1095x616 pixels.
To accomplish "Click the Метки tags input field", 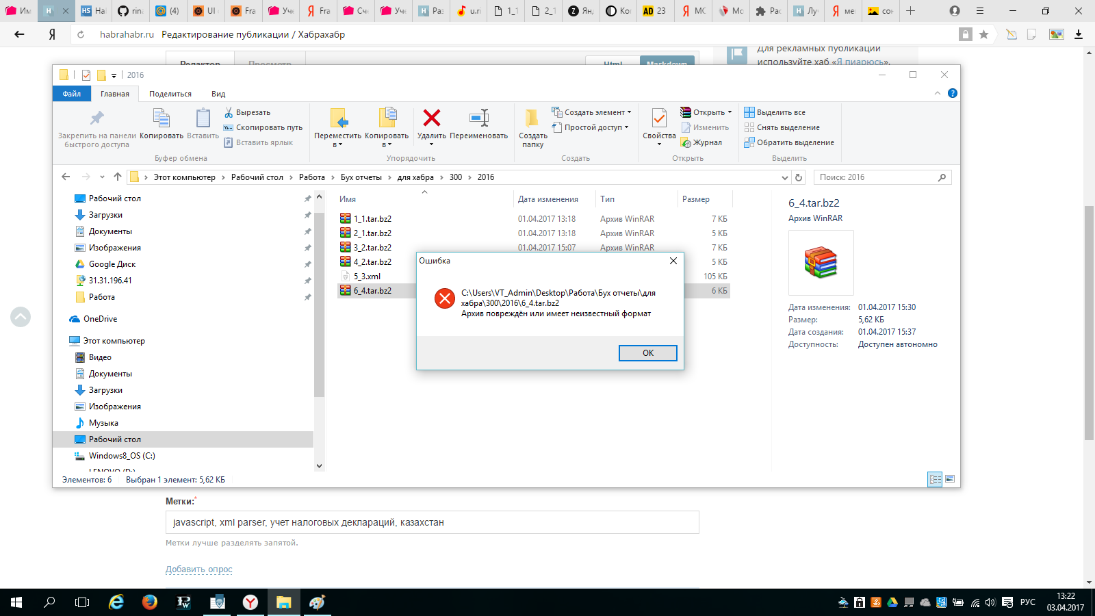I will [433, 522].
